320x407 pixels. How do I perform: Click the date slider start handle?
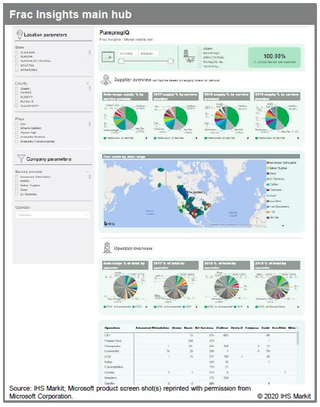[122, 61]
